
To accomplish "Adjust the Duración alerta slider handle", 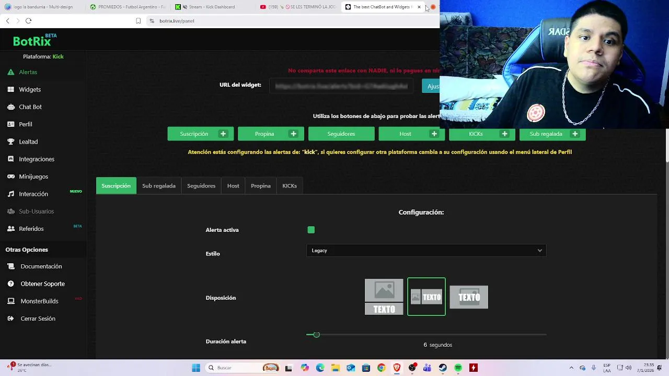I will pyautogui.click(x=316, y=334).
